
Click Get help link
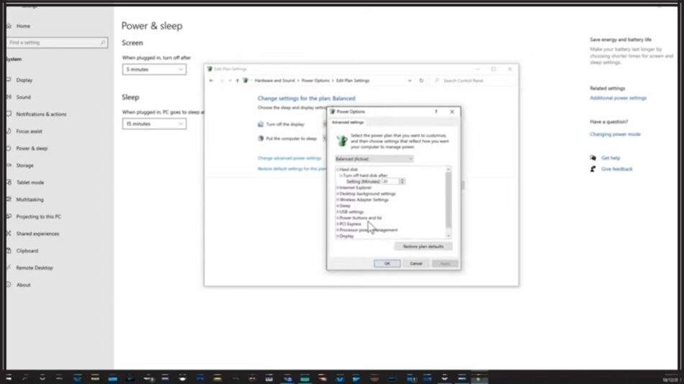tap(611, 158)
